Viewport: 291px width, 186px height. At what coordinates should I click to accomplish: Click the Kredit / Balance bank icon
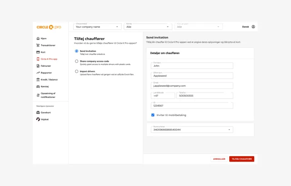pos(38,79)
